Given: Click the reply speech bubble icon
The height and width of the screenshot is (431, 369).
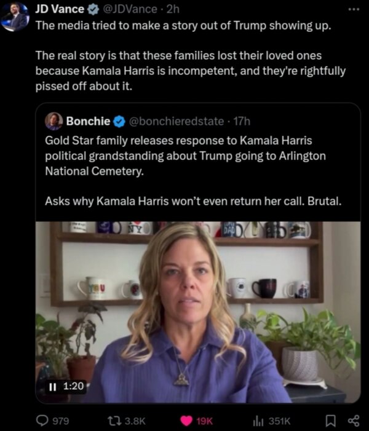Looking at the screenshot, I should [x=44, y=421].
